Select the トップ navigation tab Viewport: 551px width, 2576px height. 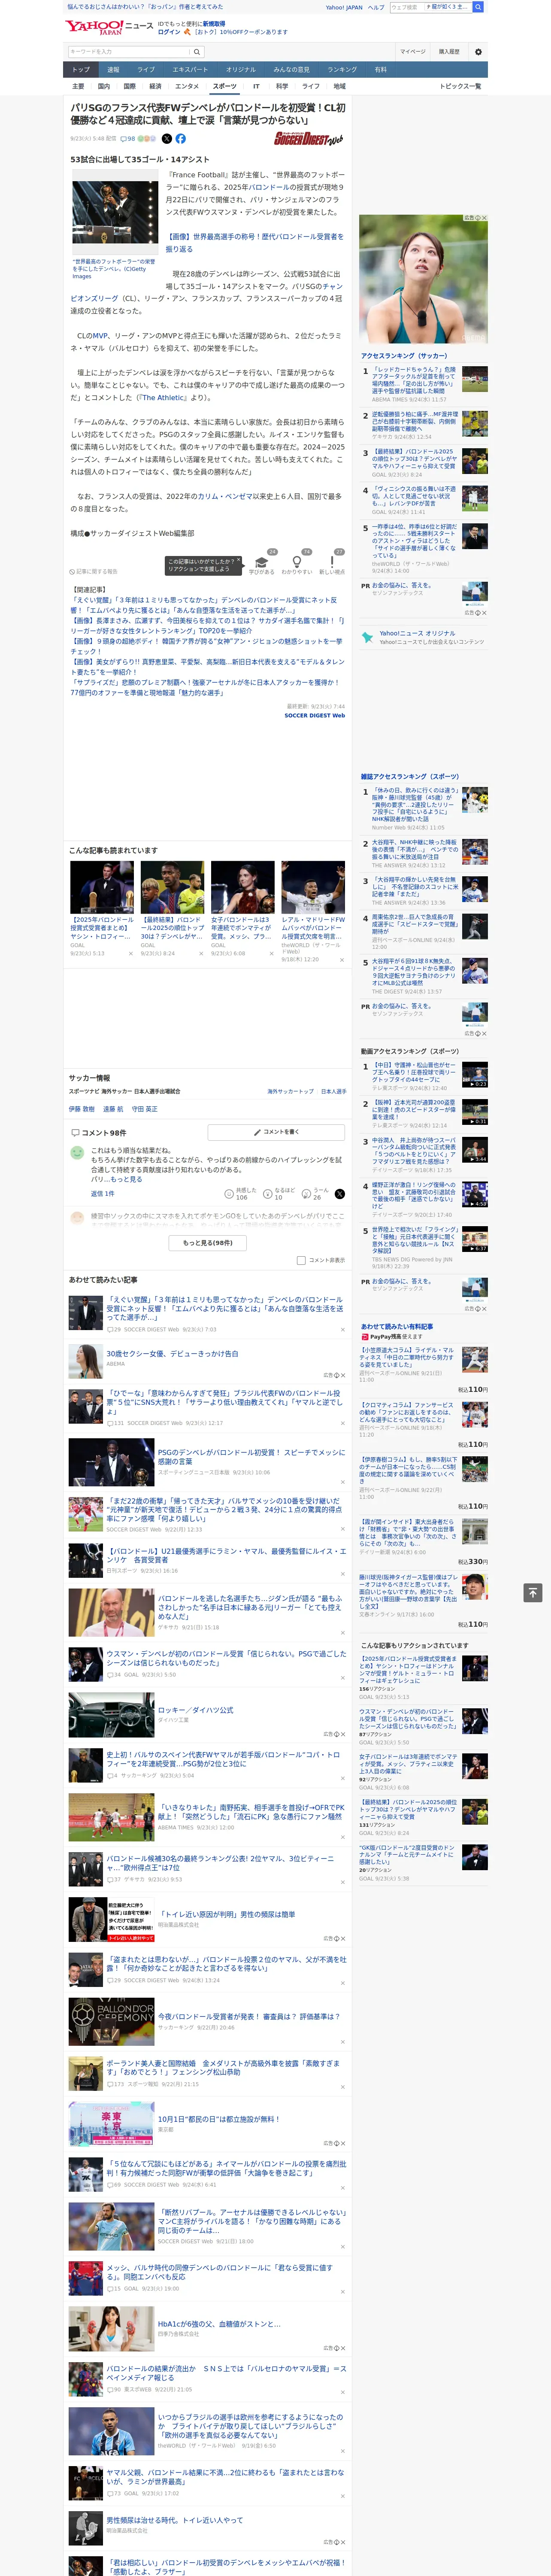[81, 70]
